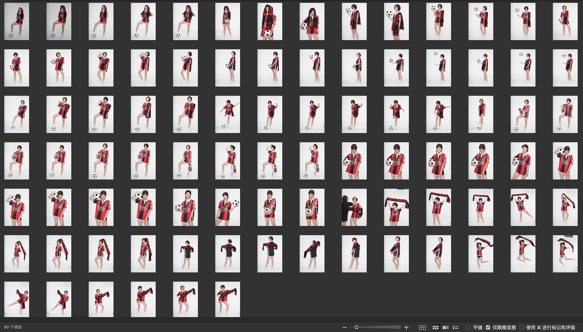This screenshot has width=583, height=332.
Task: Switch to list view mode
Action: (x=456, y=327)
